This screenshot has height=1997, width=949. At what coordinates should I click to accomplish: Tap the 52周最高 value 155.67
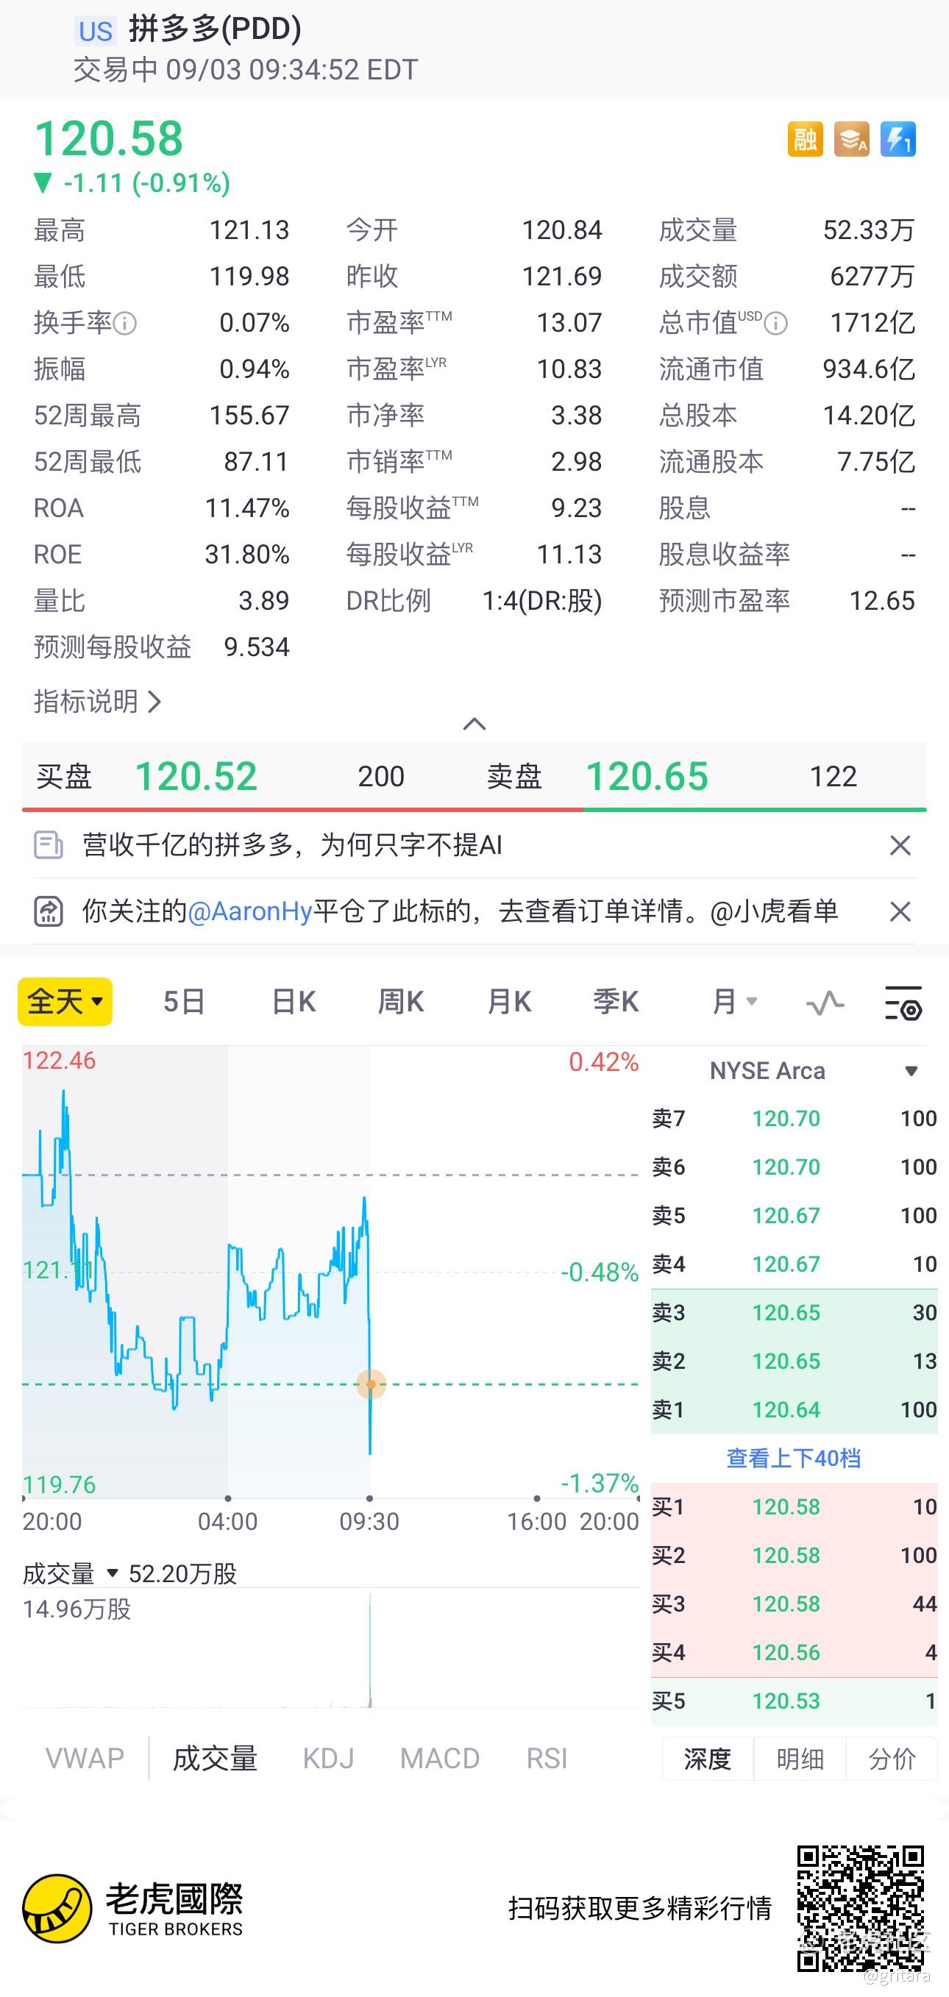tap(249, 416)
